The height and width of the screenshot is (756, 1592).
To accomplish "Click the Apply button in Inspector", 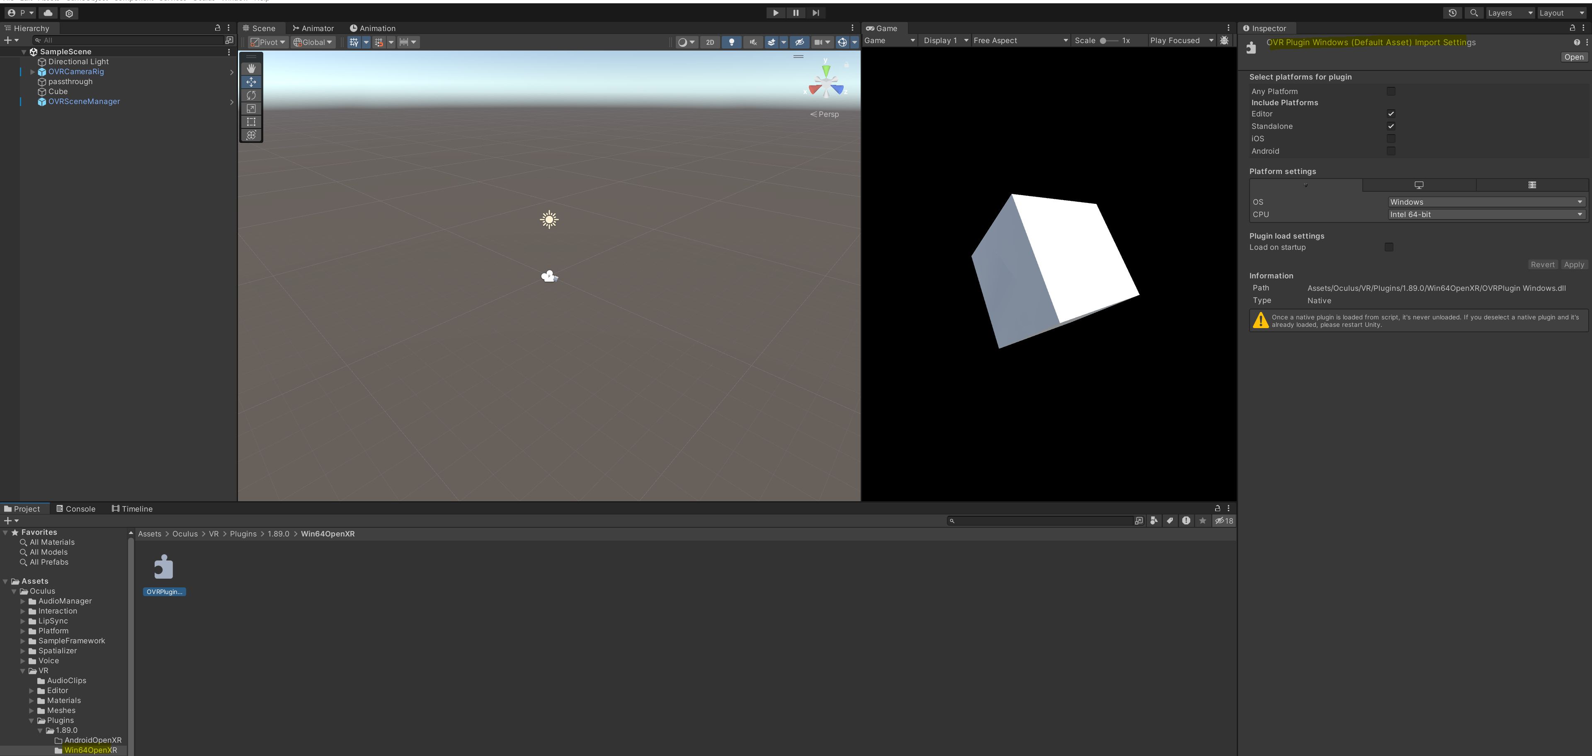I will coord(1573,264).
